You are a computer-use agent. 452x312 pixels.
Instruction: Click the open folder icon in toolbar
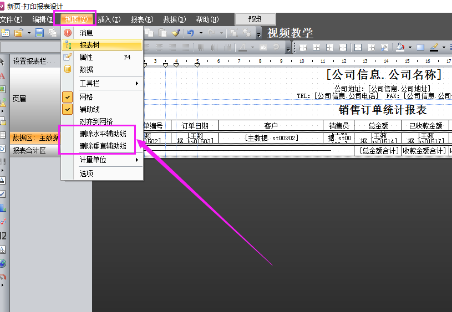[18, 33]
